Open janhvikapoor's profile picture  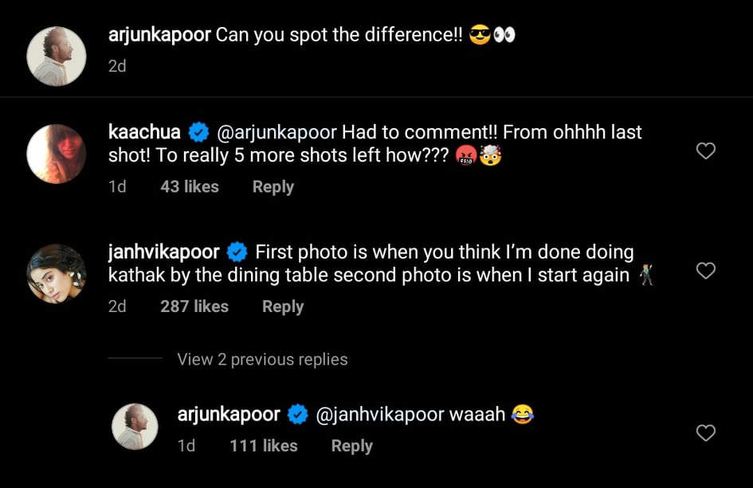56,274
